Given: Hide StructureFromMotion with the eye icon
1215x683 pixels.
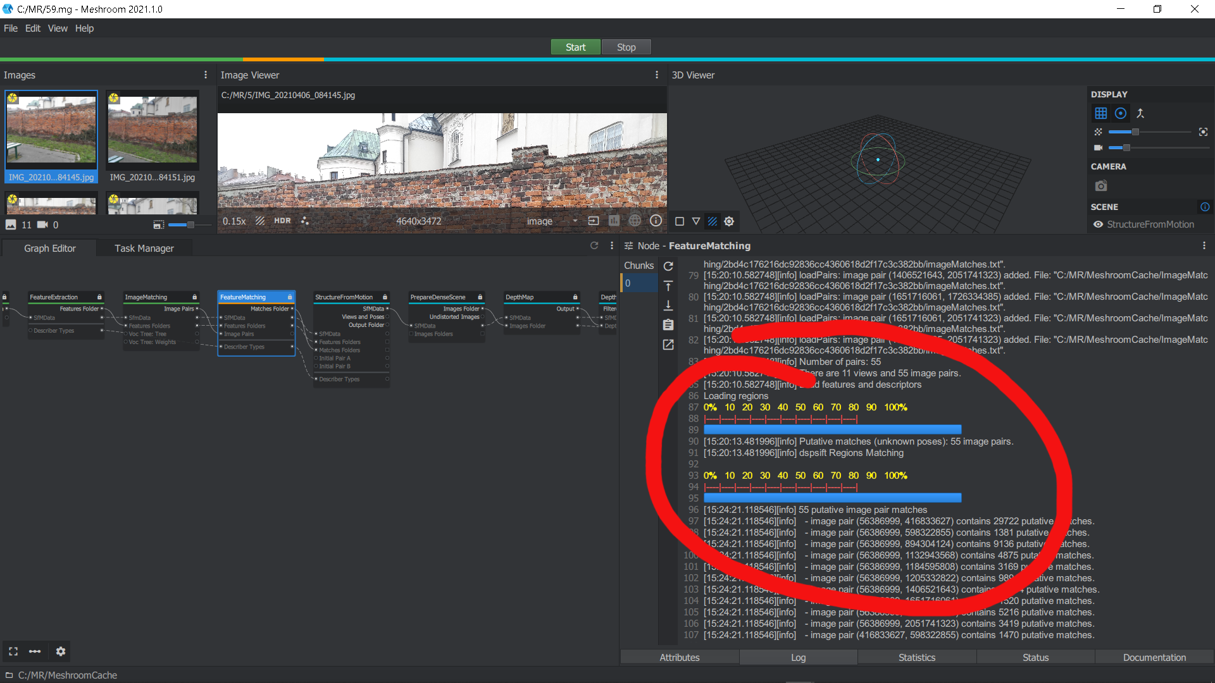Looking at the screenshot, I should tap(1099, 225).
